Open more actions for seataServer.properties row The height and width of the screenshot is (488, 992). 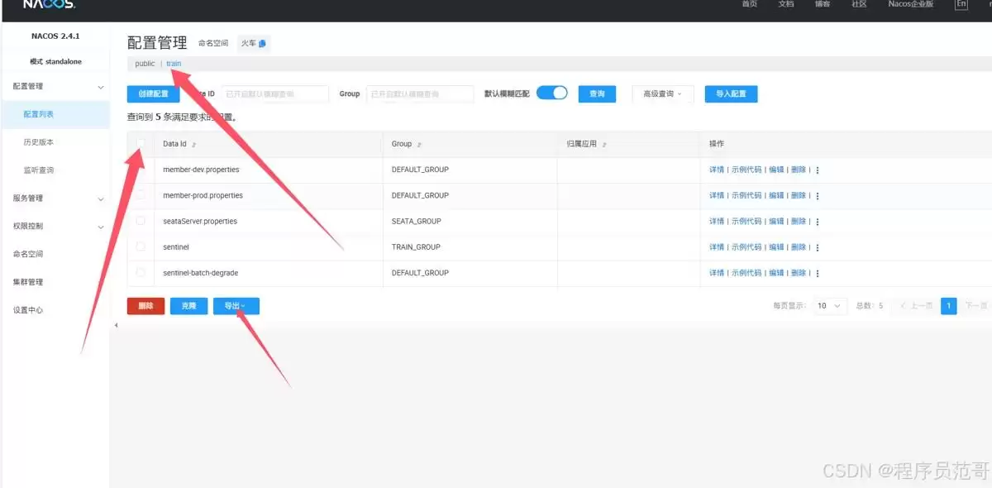(818, 222)
